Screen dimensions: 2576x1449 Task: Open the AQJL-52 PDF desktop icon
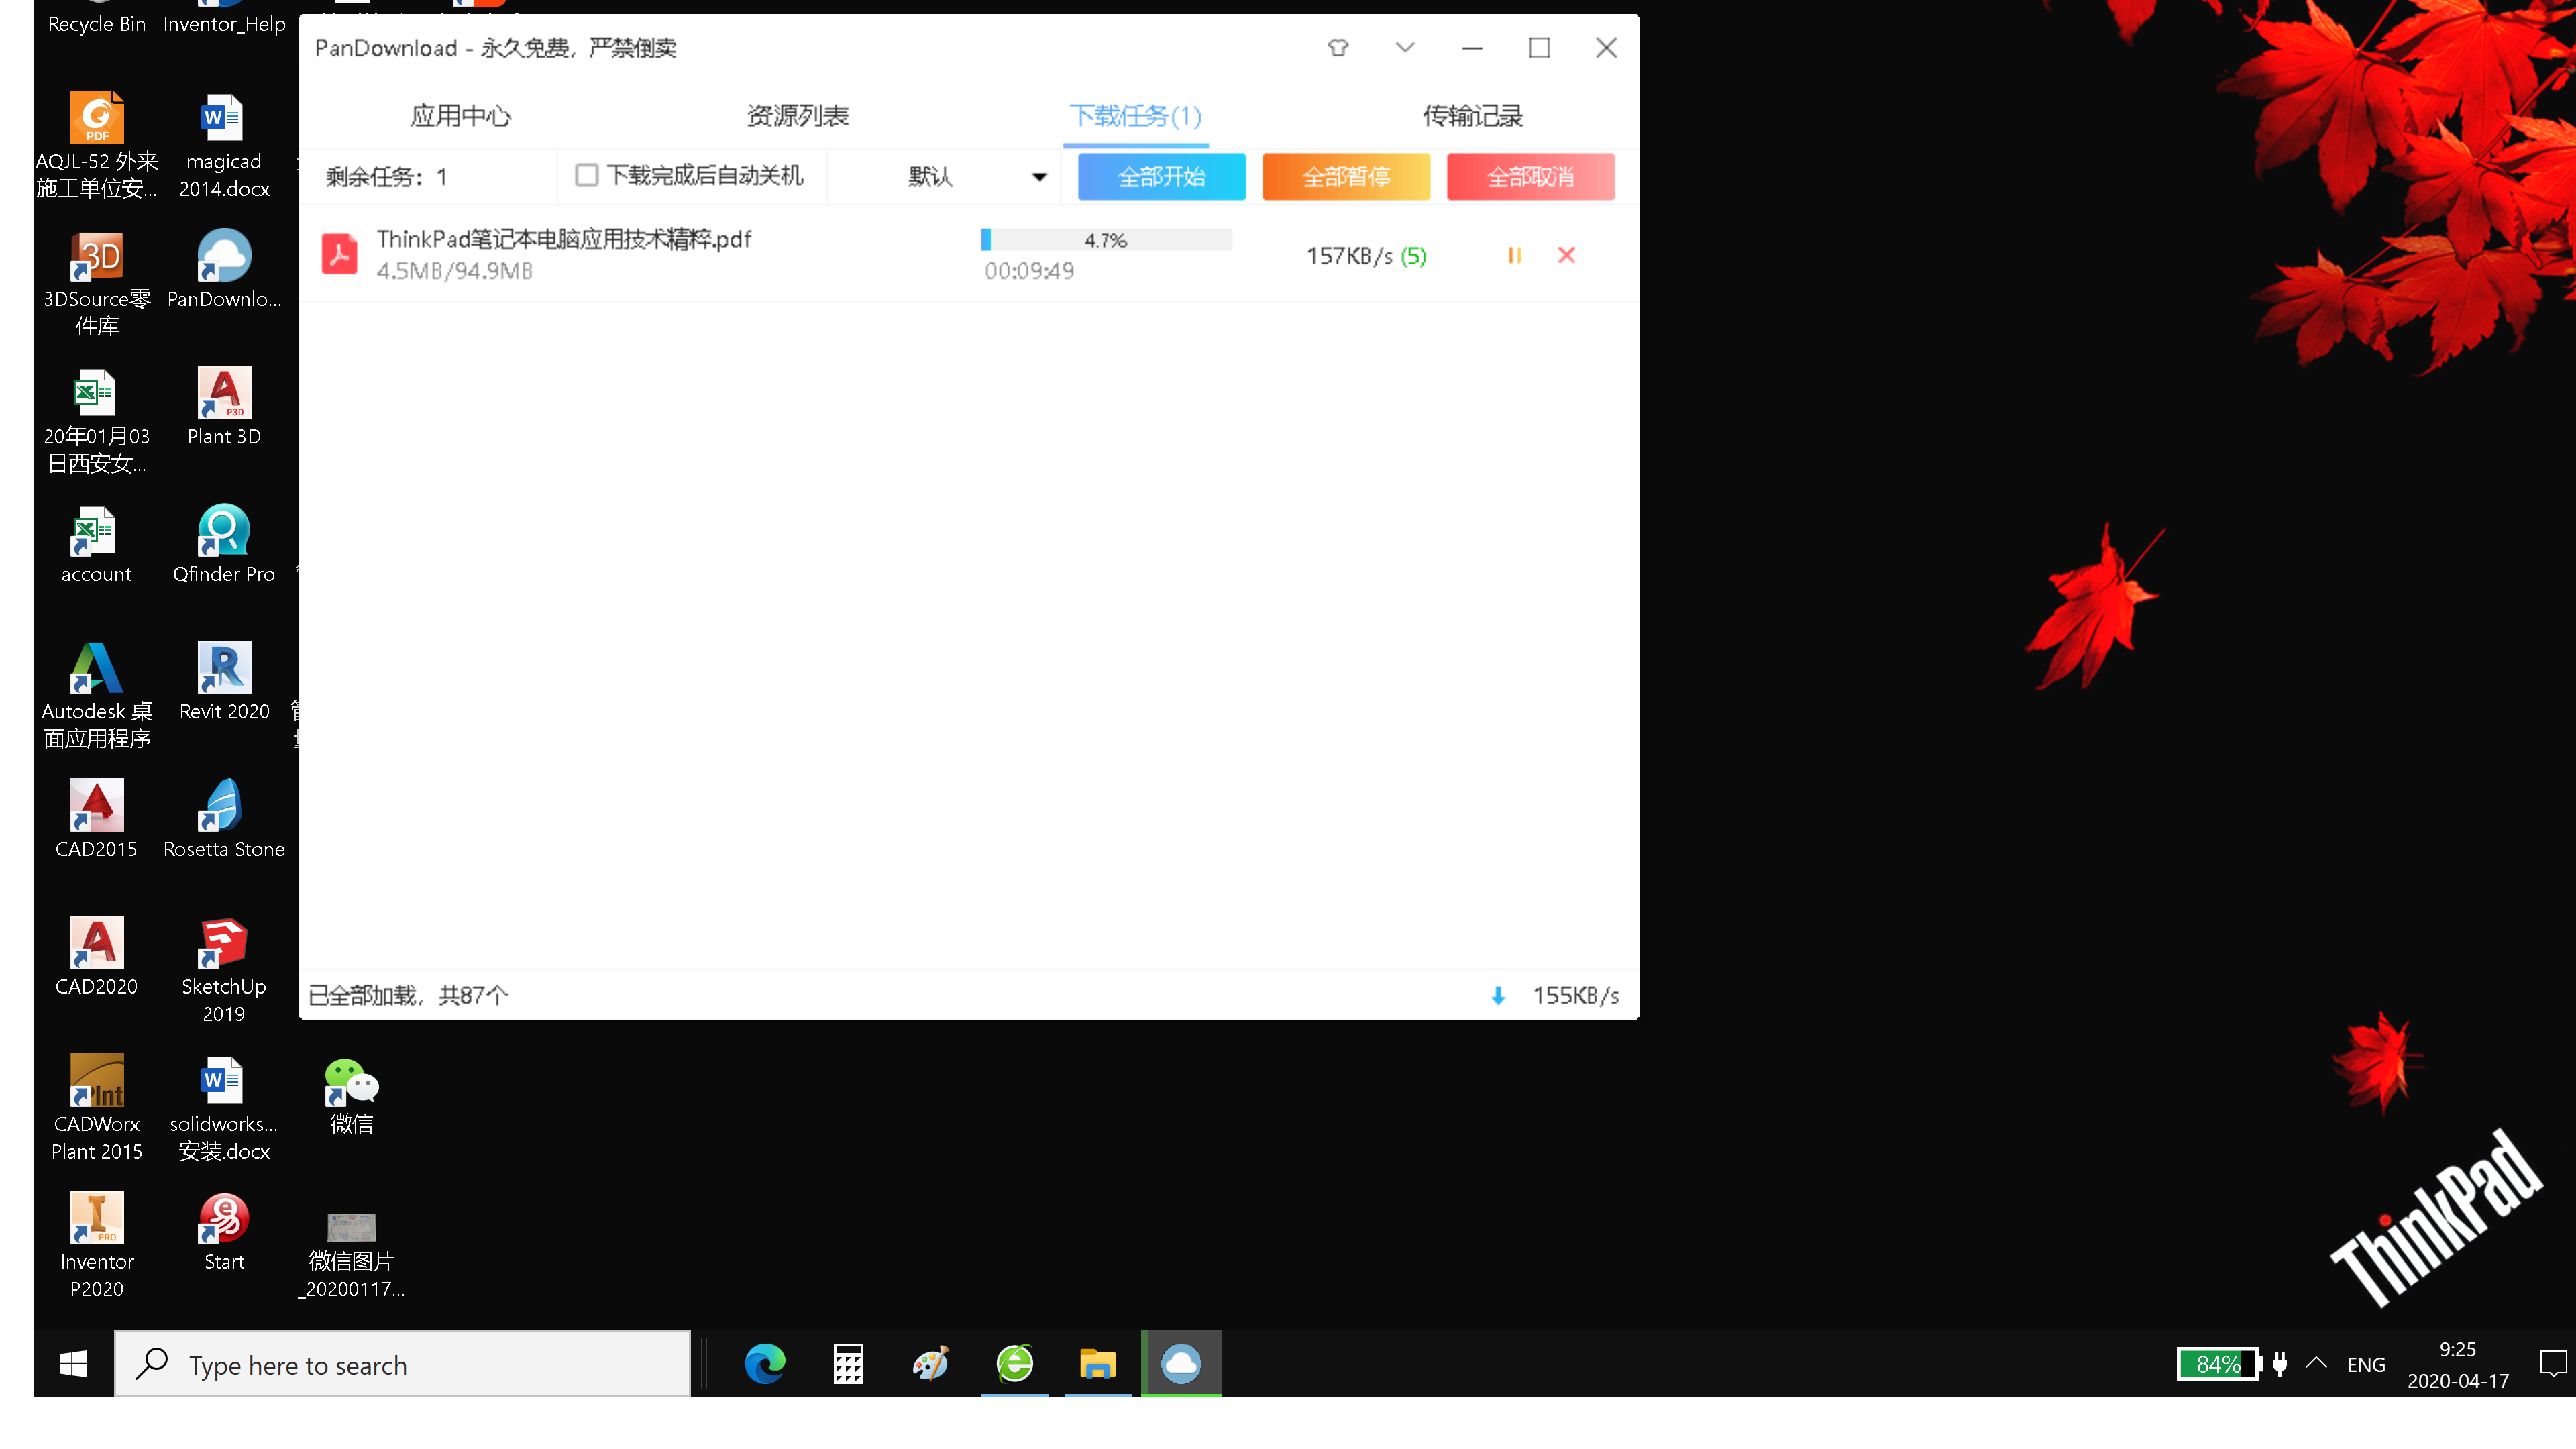pyautogui.click(x=97, y=146)
